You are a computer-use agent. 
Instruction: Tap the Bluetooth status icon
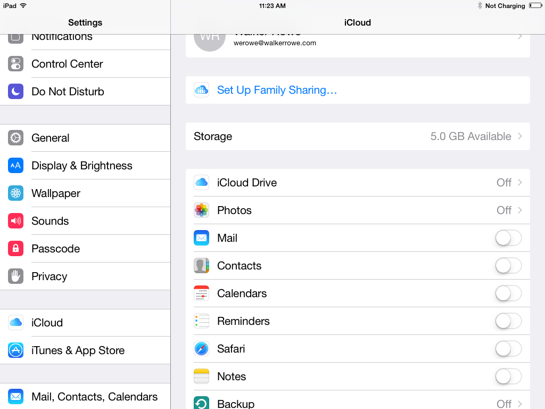coord(480,5)
